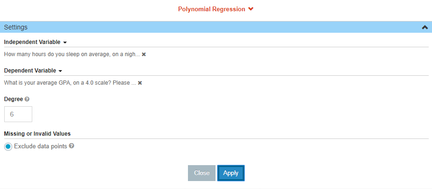This screenshot has width=432, height=189.
Task: Remove the sleep hours independent variable
Action: coord(144,55)
